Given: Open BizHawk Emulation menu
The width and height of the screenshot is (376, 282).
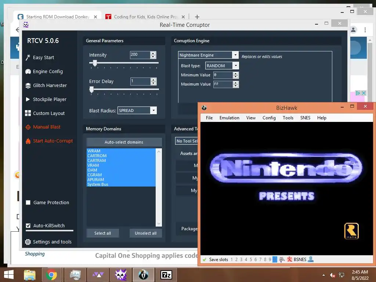Looking at the screenshot, I should point(229,118).
